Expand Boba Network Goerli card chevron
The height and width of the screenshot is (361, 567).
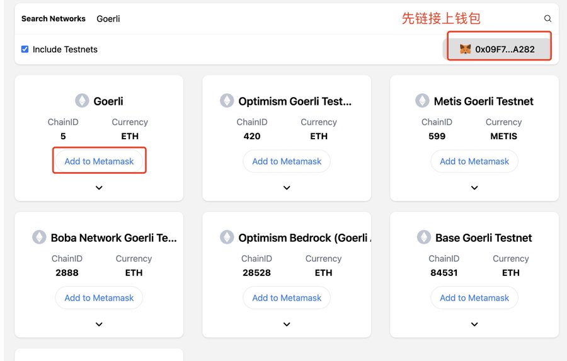99,324
